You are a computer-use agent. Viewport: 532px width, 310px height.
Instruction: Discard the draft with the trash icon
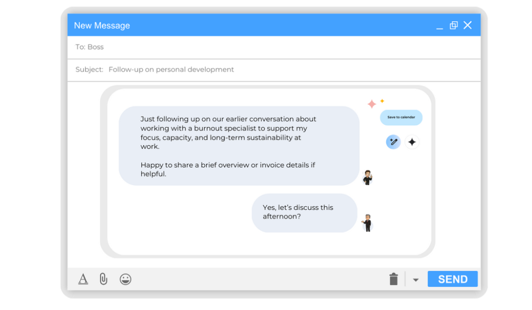tap(393, 279)
